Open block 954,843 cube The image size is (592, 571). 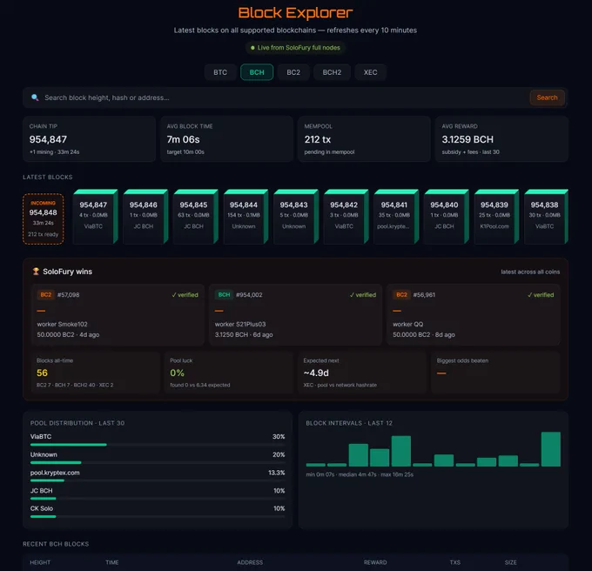point(296,217)
